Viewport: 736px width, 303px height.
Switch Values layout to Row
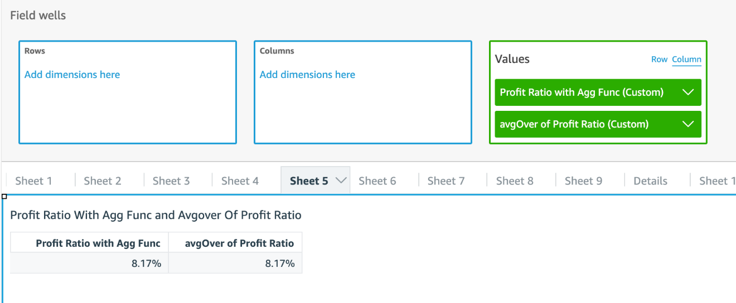click(x=659, y=60)
